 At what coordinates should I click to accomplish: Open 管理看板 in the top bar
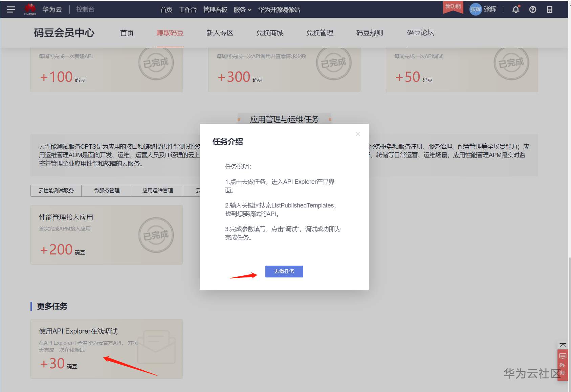pyautogui.click(x=215, y=10)
